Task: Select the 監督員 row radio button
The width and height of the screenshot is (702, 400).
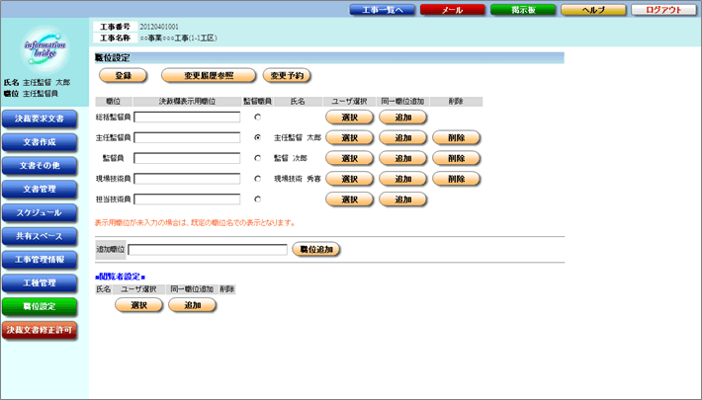Action: pos(258,158)
